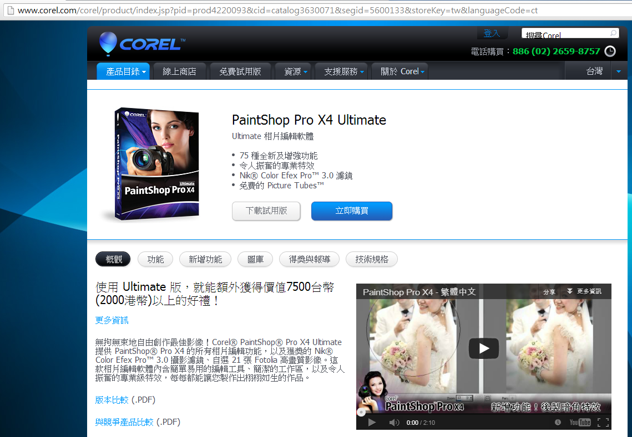Open the 免費試用版 menu item

point(240,71)
